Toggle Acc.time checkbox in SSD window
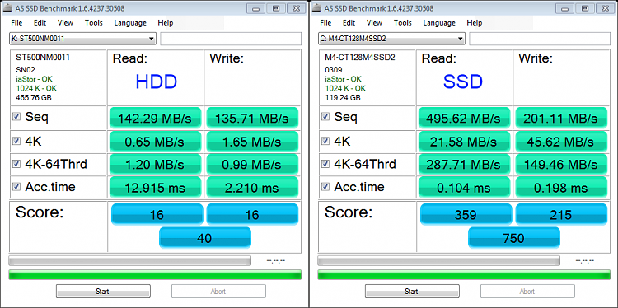Screen dimensions: 618x308 [325, 187]
